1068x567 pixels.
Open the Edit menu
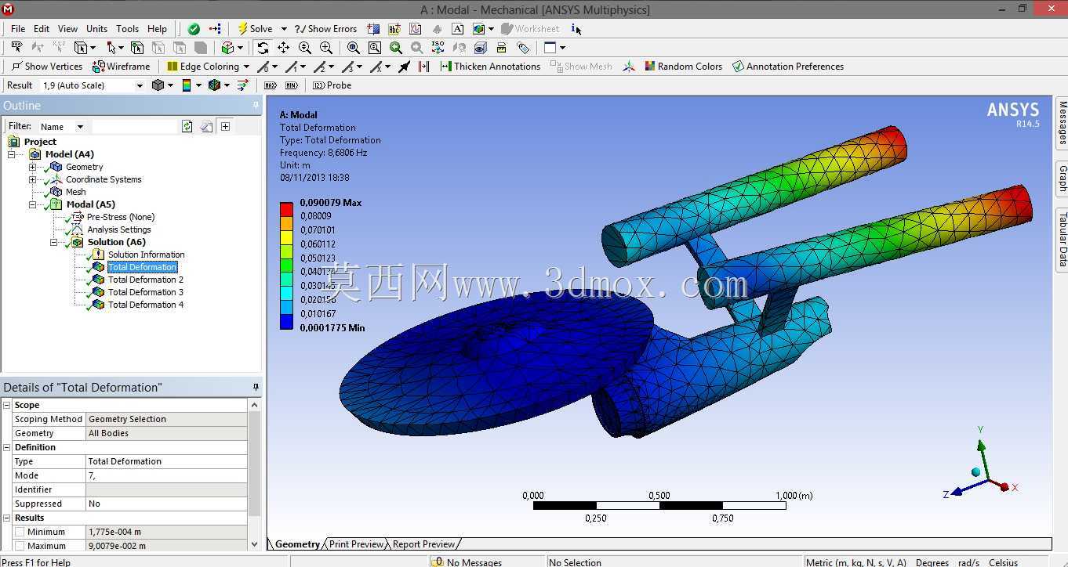[x=42, y=29]
